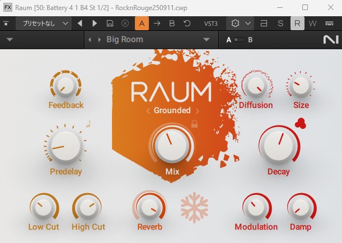Open the Big Room preset list dropdown arrow
The image size is (342, 243).
[x=206, y=40]
